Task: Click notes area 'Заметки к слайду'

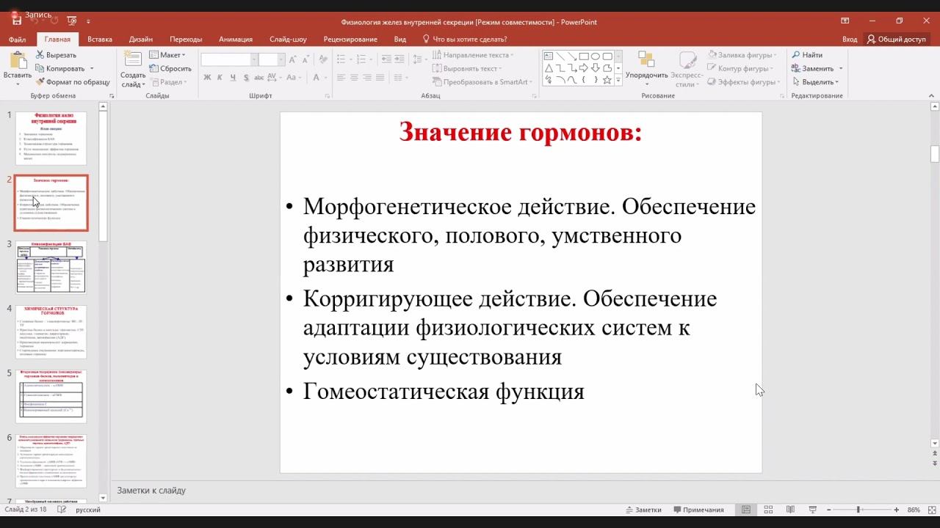Action: click(151, 491)
